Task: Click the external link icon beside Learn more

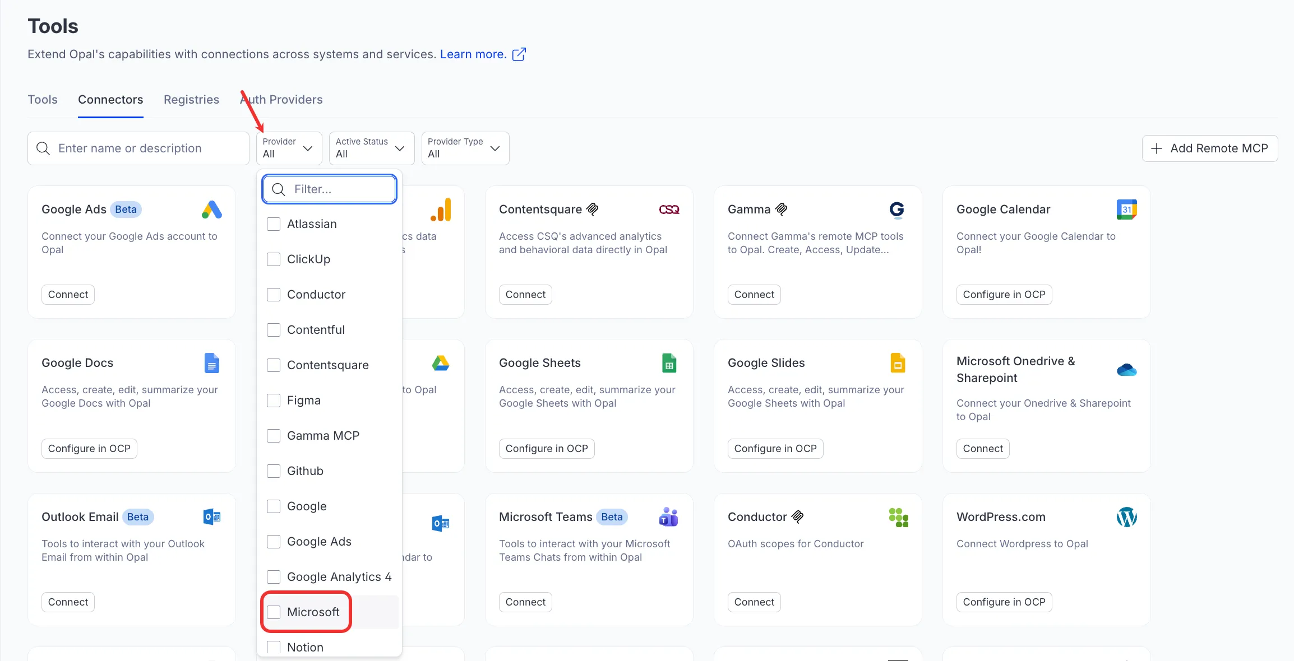Action: pyautogui.click(x=519, y=54)
